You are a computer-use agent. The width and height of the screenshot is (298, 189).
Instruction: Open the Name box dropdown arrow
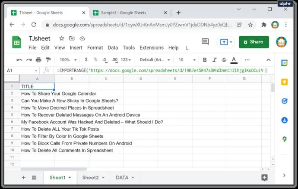point(36,71)
